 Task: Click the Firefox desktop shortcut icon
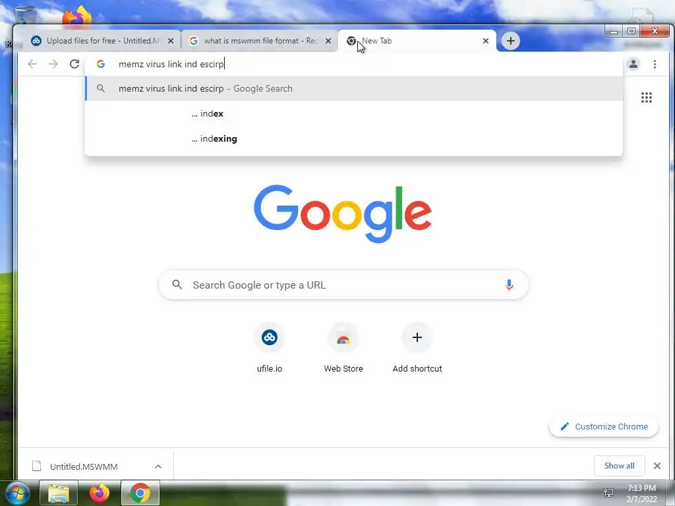pos(76,16)
